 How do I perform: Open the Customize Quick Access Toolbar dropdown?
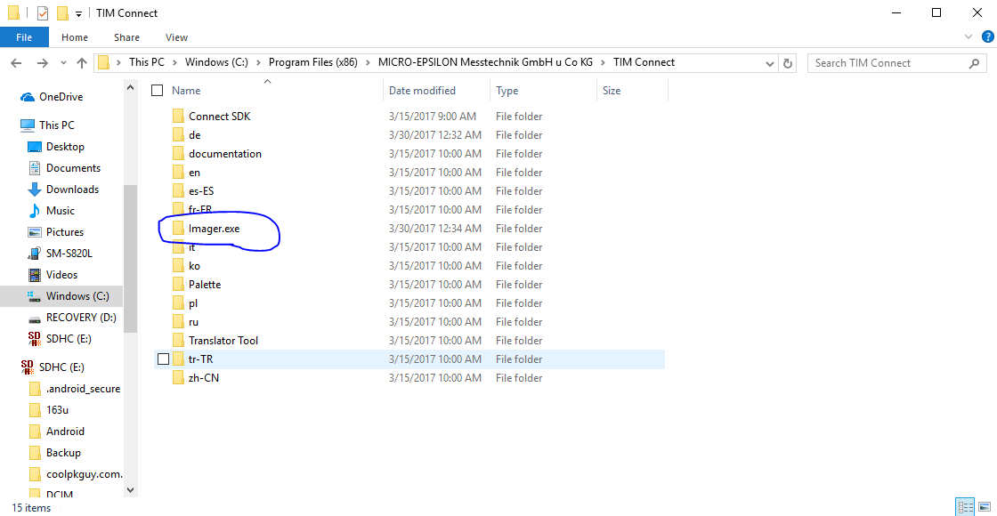pyautogui.click(x=78, y=14)
